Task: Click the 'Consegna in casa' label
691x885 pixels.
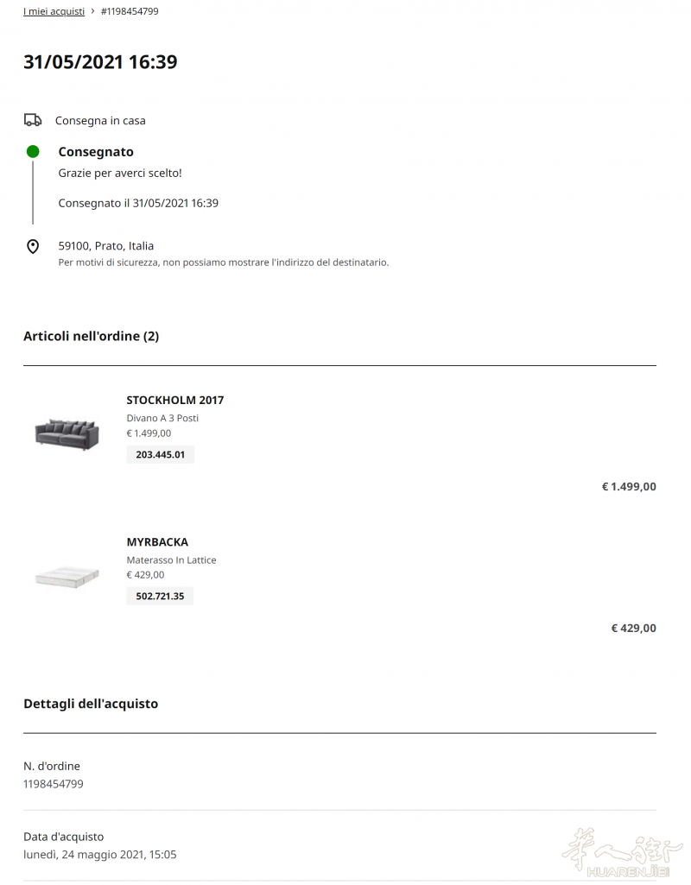Action: tap(100, 120)
